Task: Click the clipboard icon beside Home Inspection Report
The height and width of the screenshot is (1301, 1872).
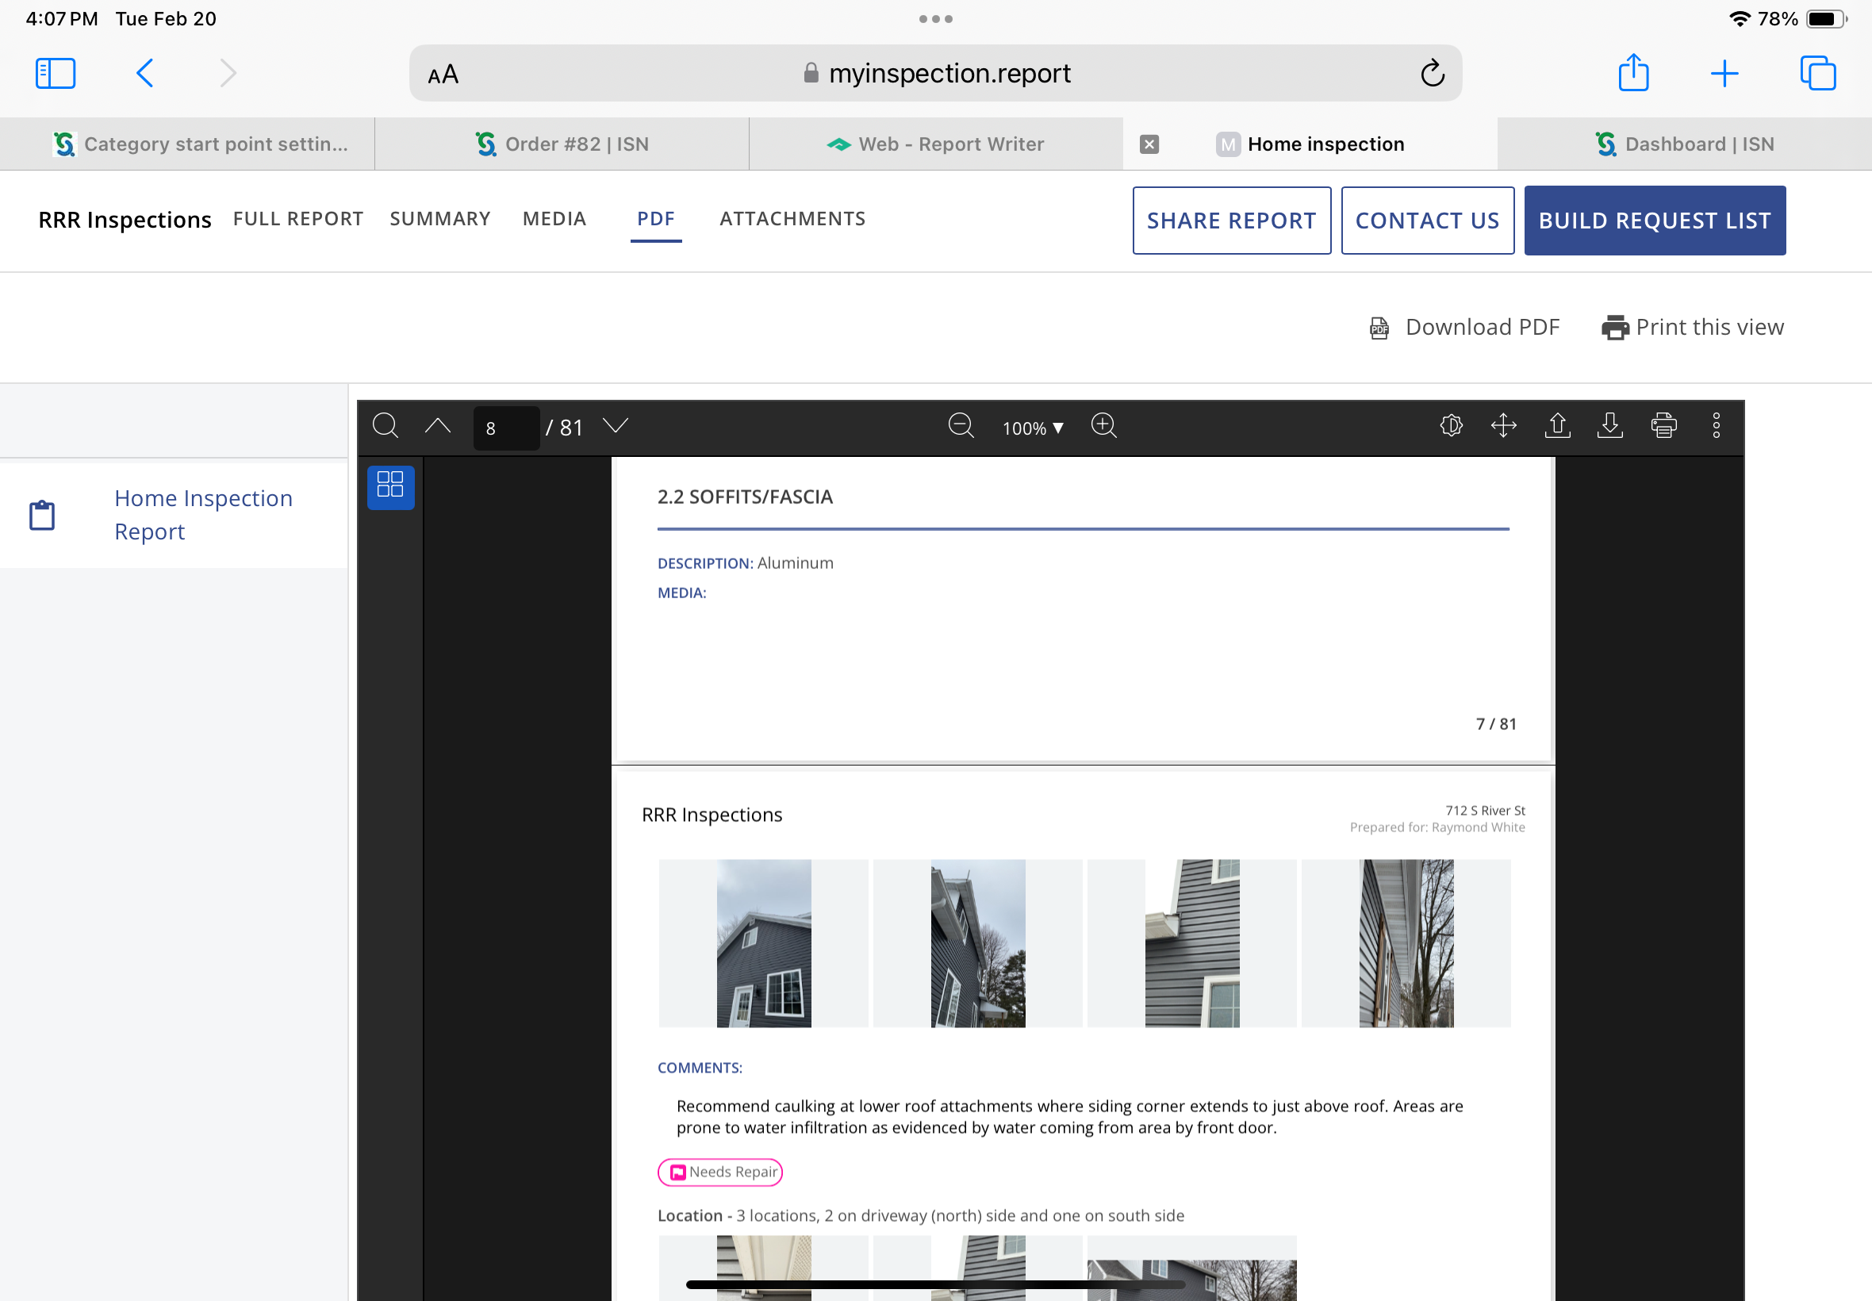Action: coord(42,515)
